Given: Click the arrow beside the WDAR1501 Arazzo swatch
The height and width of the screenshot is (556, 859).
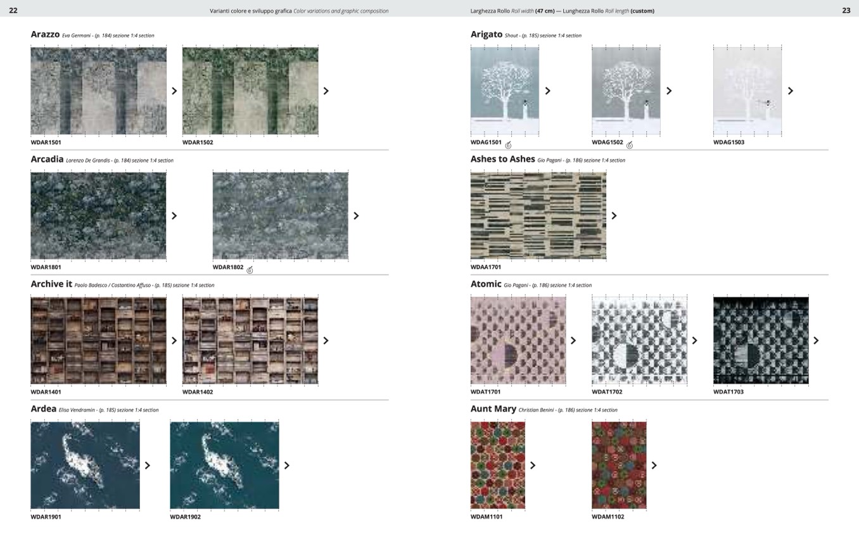Looking at the screenshot, I should [x=174, y=91].
